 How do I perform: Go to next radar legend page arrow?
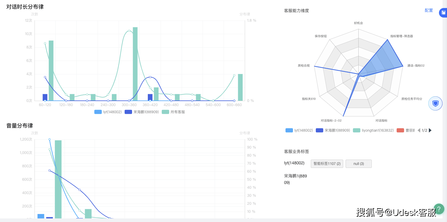430,130
